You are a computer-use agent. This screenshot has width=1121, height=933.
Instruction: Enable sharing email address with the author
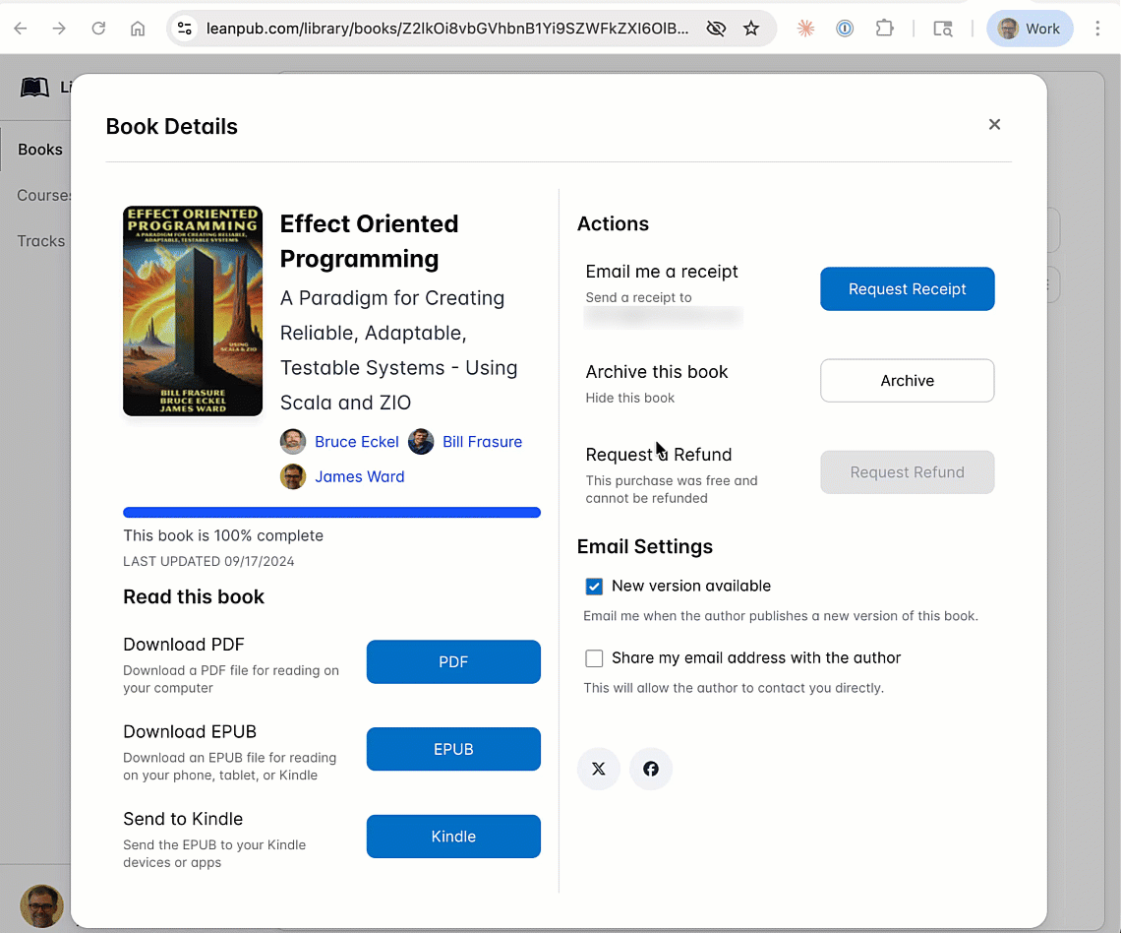tap(594, 658)
